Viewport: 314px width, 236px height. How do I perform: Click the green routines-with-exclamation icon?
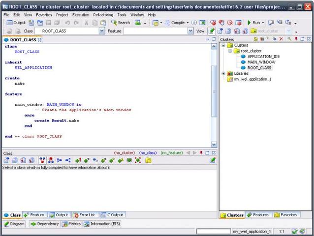click(x=78, y=160)
